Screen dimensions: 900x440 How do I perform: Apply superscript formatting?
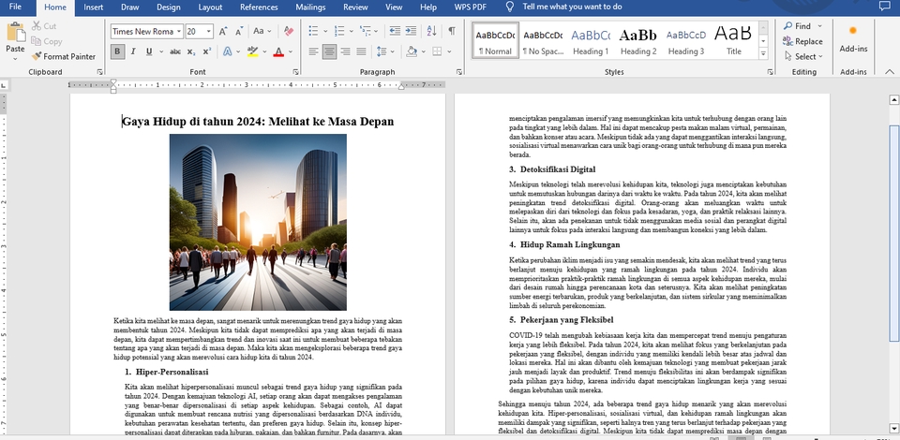pos(206,51)
